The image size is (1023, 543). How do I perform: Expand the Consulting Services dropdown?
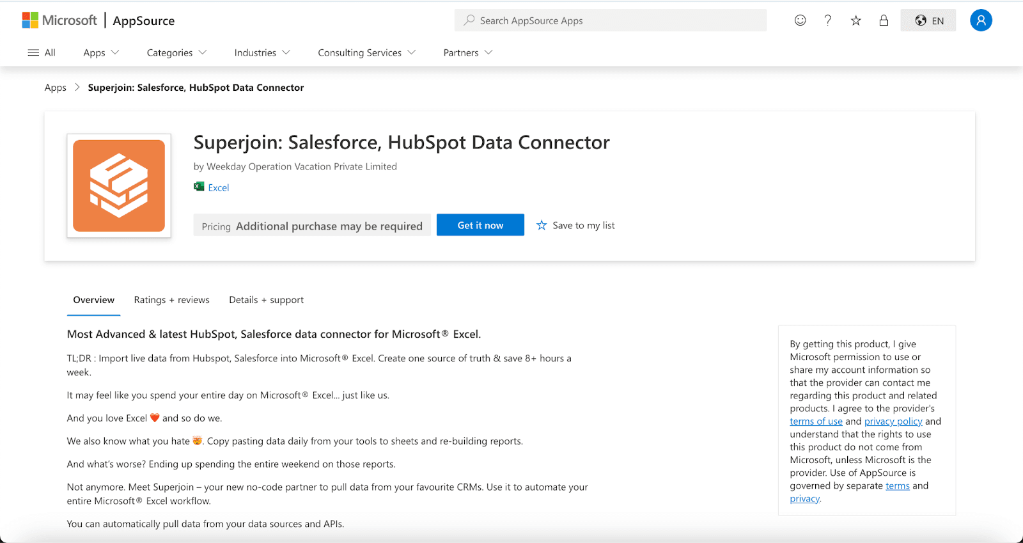[366, 52]
